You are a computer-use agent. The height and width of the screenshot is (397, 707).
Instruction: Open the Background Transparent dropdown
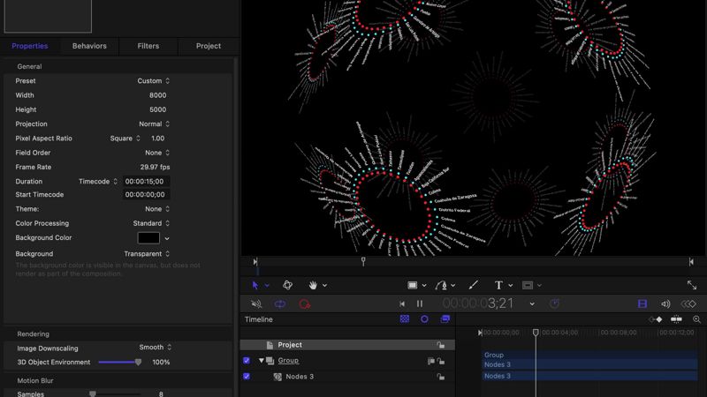click(x=147, y=254)
